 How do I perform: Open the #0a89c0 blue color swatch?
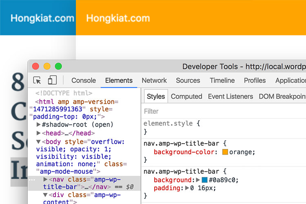tap(204, 180)
